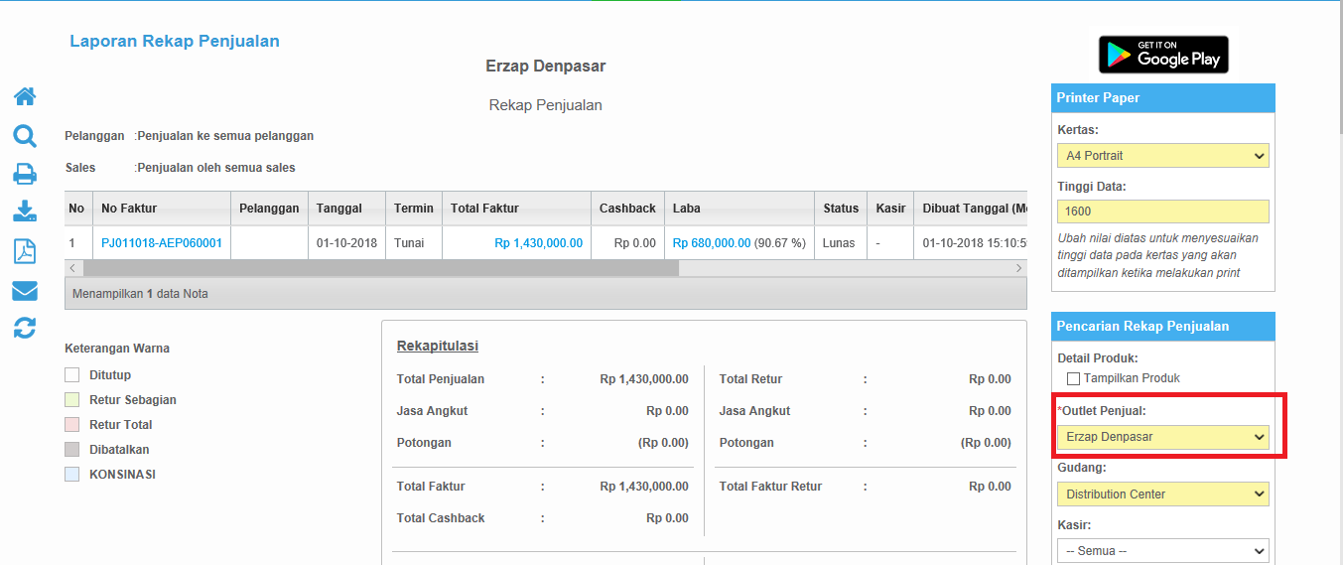Screen dimensions: 1343x565
Task: Export report as PDF via the PDF icon
Action: pos(25,251)
